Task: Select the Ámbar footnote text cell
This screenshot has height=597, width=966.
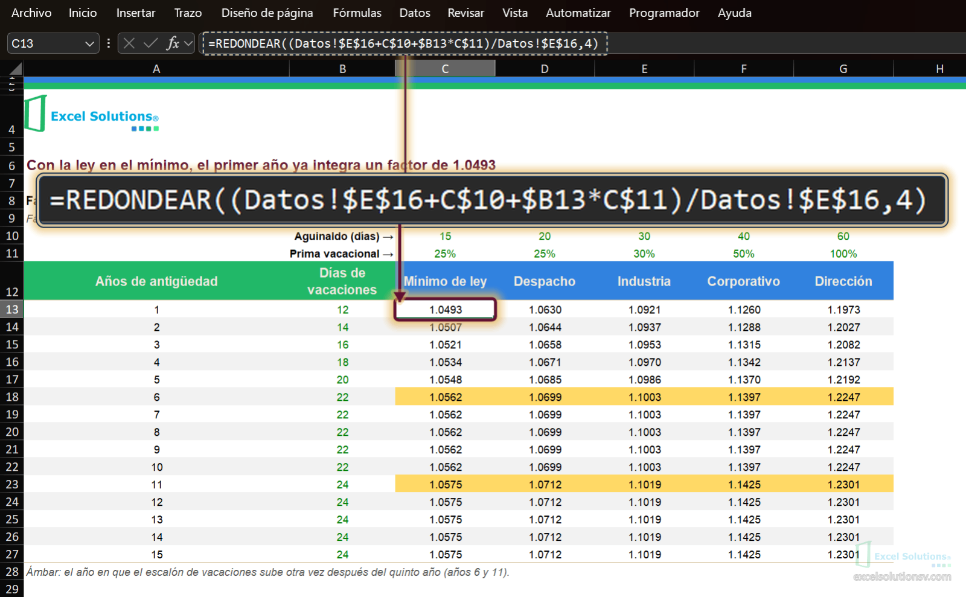Action: point(267,572)
